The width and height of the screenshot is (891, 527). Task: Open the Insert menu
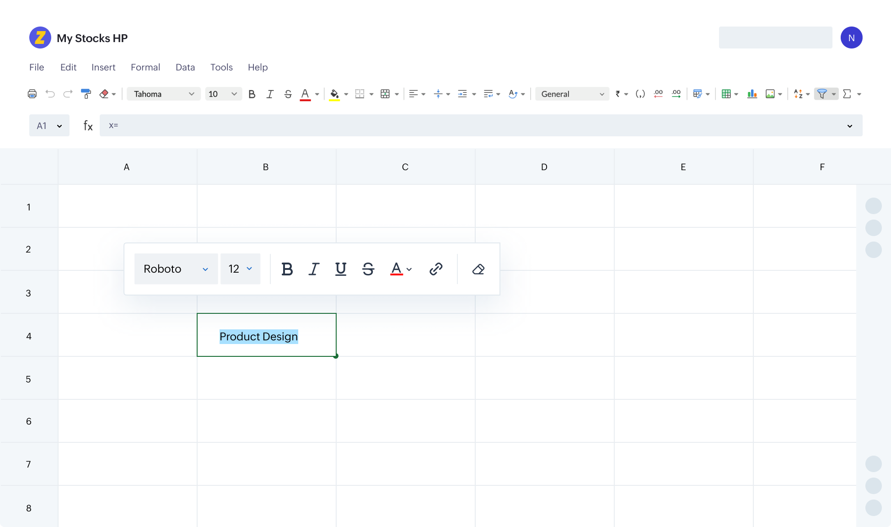point(103,67)
